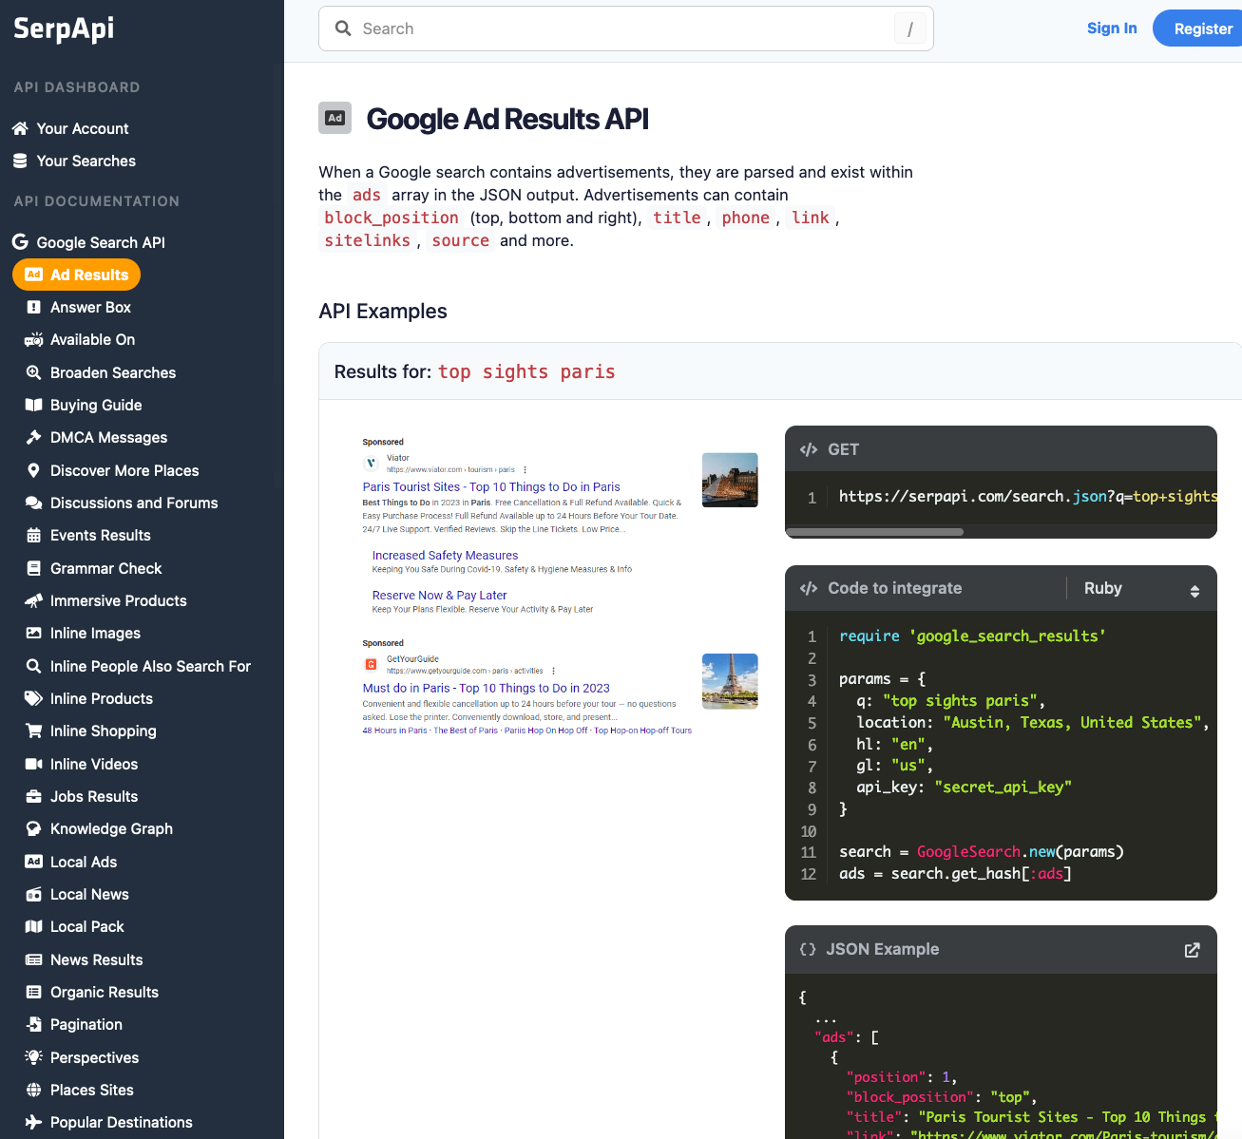This screenshot has height=1139, width=1242.
Task: Click the 'top sights paris' query text
Action: pos(526,371)
